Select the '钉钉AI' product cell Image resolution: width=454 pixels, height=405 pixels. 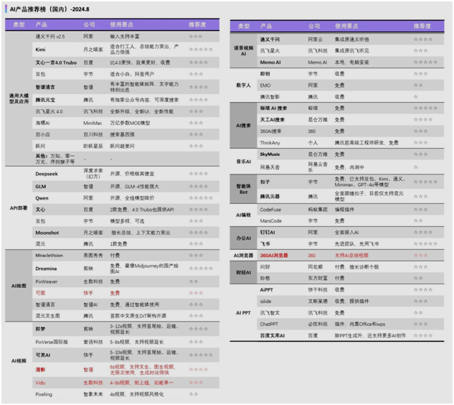point(268,233)
